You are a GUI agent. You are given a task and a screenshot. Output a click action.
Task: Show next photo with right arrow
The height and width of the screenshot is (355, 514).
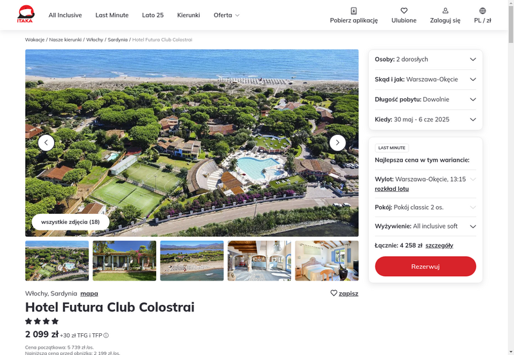click(x=337, y=143)
